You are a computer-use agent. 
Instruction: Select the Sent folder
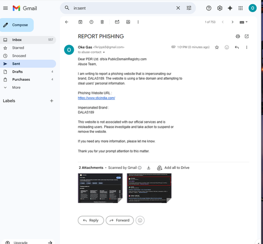pyautogui.click(x=28, y=63)
